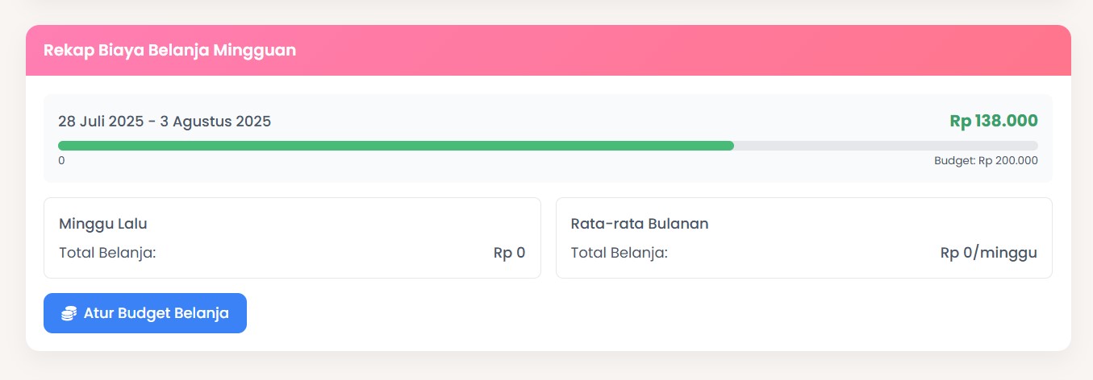
Task: Select the Rp 138.000 weekly total
Action: click(994, 122)
